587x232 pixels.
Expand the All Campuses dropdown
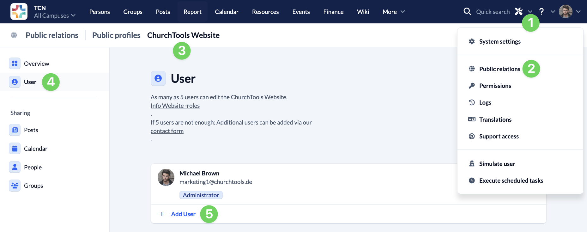[55, 15]
